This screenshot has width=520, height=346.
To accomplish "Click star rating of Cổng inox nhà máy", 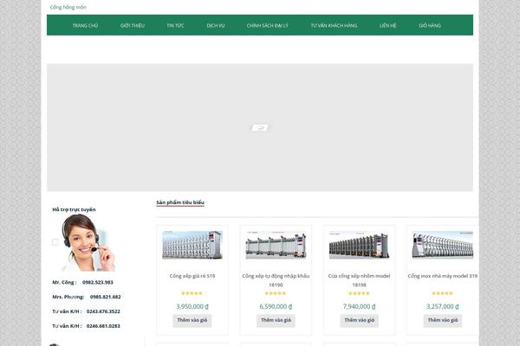I will [442, 293].
